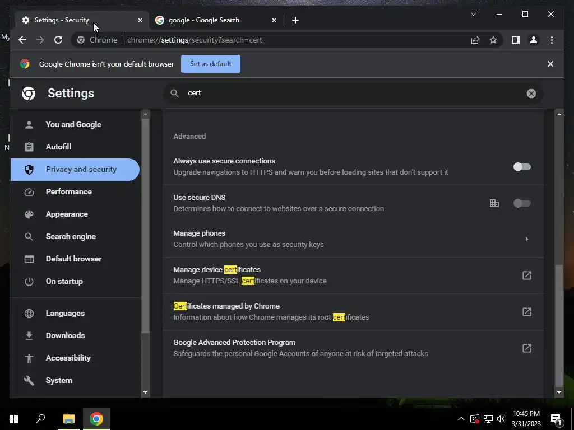Click inside the settings search field
Viewport: 574px width, 430px height.
pos(353,94)
